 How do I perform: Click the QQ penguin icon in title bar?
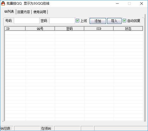click(3, 3)
